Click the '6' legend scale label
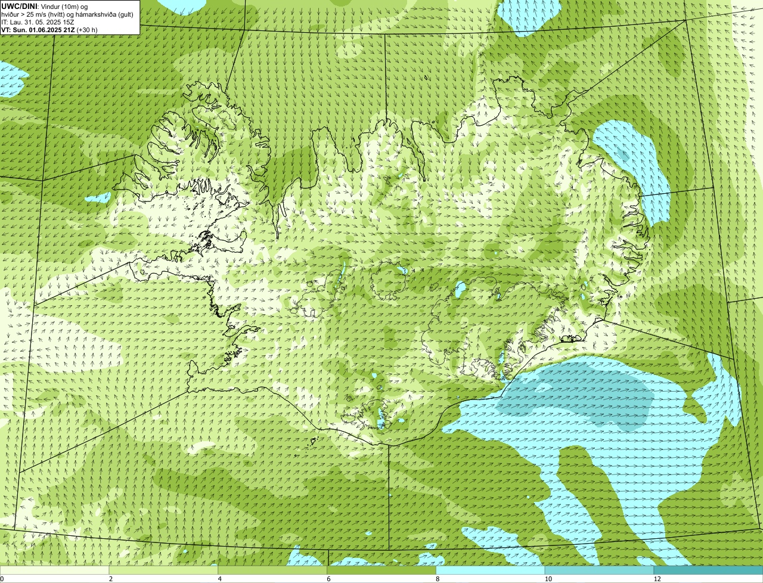 click(329, 579)
